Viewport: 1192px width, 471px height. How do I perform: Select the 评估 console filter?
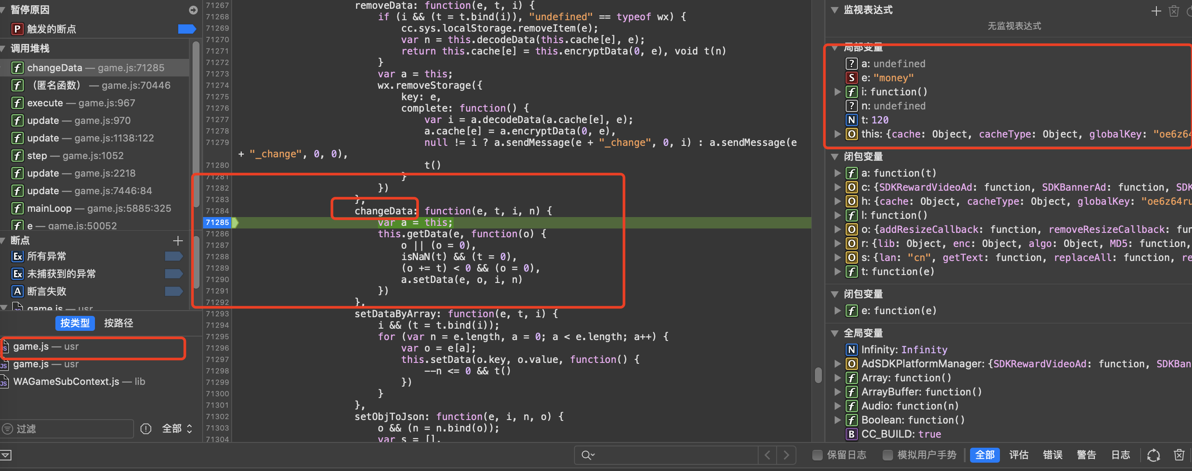(1018, 456)
